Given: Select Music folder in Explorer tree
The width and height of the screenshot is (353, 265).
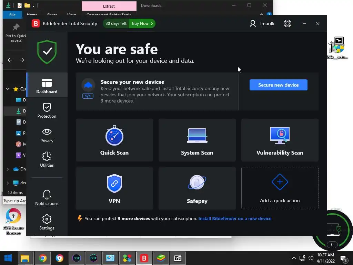Looking at the screenshot, I should tap(21, 144).
